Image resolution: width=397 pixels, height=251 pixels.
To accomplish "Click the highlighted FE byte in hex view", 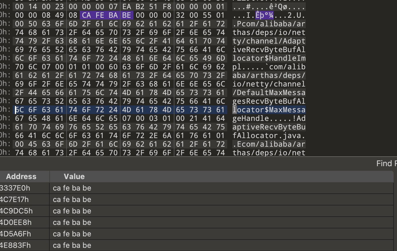I will click(x=100, y=15).
